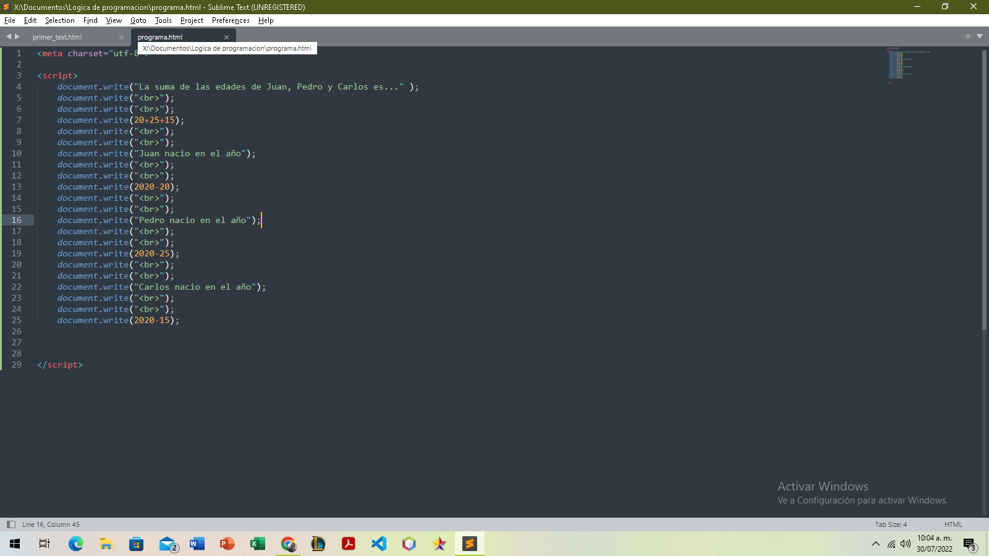
Task: Click line number 29 in gutter
Action: tap(17, 364)
